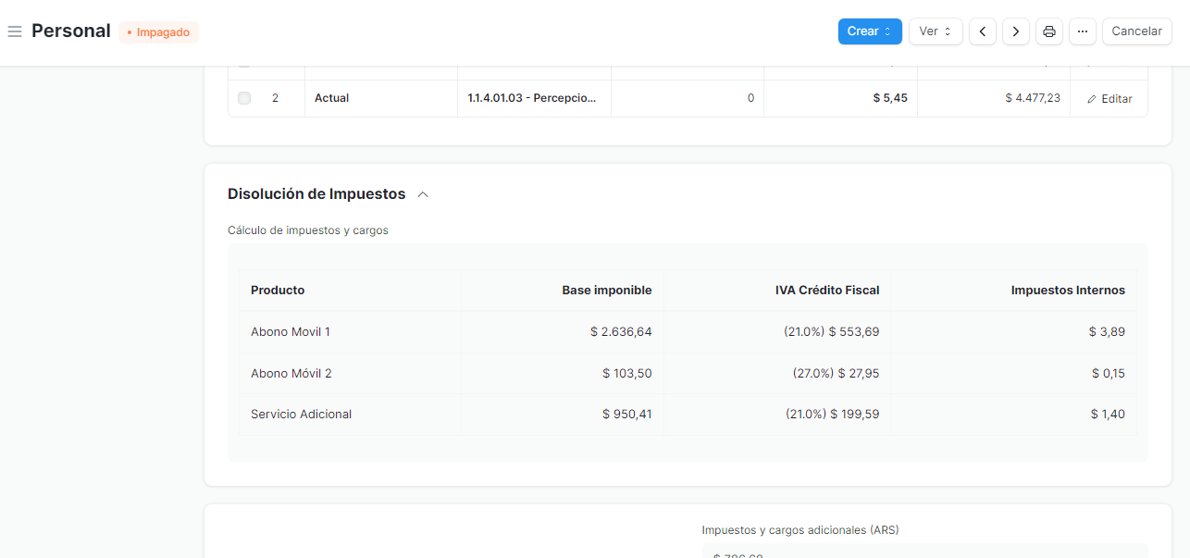Viewport: 1190px width, 558px height.
Task: Click the $ 4.477,23 amount link
Action: [x=1032, y=97]
